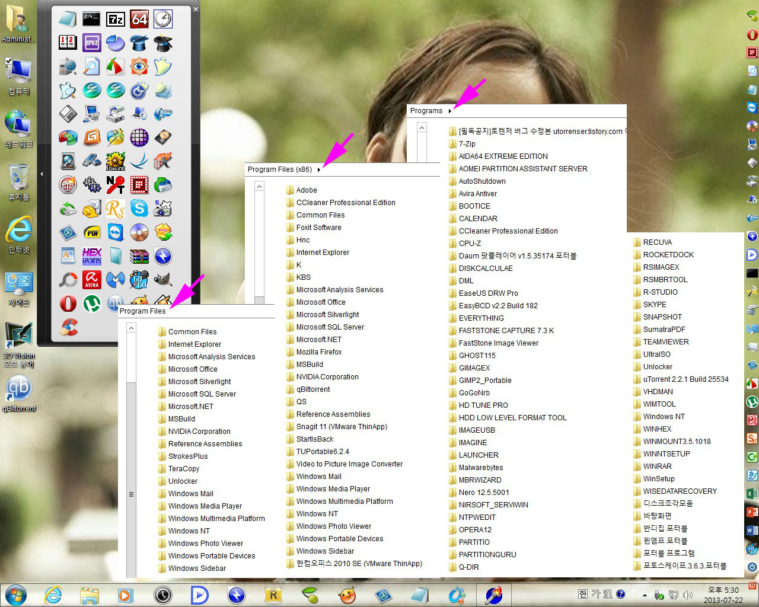
Task: Open the Daum PotPlayer taskbar icon
Action: [199, 595]
